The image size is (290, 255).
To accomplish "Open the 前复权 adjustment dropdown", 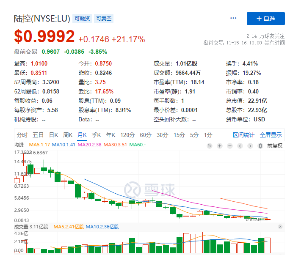I will pos(275,146).
